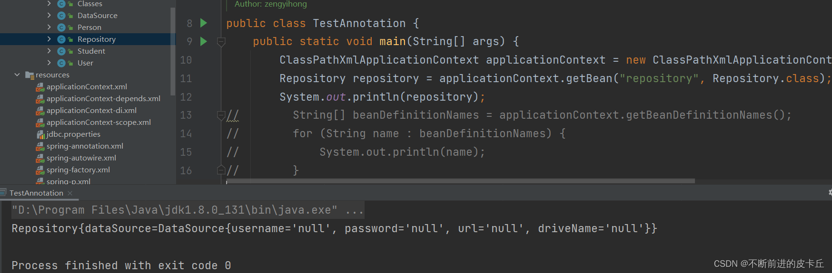Click 'out' in System.out.println on line 12
Screen dimensions: 832x273
pyautogui.click(x=336, y=97)
